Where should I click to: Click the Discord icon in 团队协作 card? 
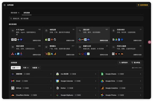click(x=88, y=40)
